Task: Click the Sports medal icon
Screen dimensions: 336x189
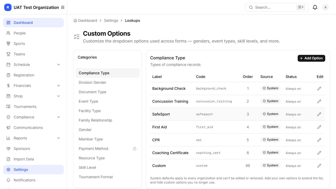Action: [8, 44]
